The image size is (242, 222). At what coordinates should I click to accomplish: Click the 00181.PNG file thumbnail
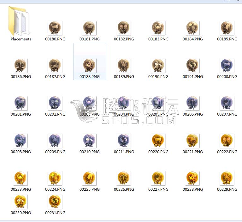(x=90, y=28)
